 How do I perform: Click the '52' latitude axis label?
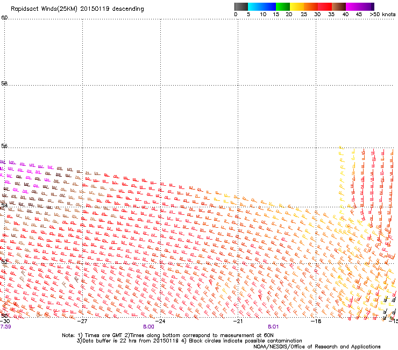(4, 261)
